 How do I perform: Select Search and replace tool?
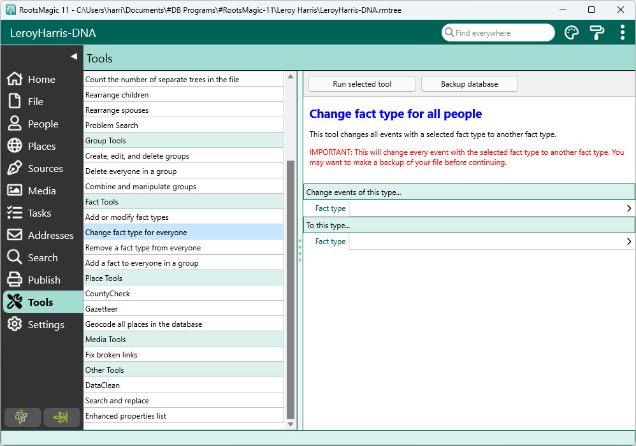[184, 401]
